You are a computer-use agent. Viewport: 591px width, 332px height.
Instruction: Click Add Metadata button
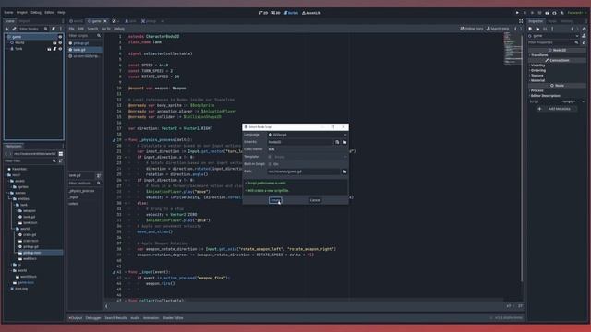556,109
